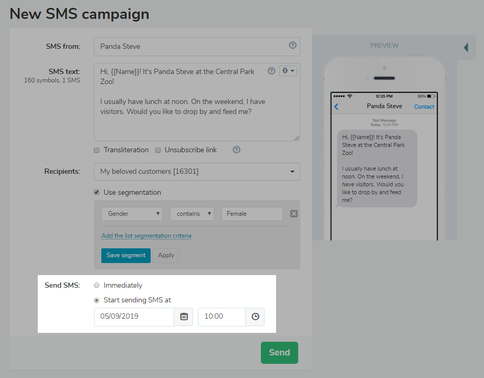Viewport: 484px width, 378px height.
Task: Open the personalization variables {} menu
Action: [x=288, y=70]
